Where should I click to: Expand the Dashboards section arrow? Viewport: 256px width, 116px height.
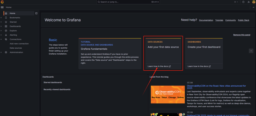(x=1, y=26)
